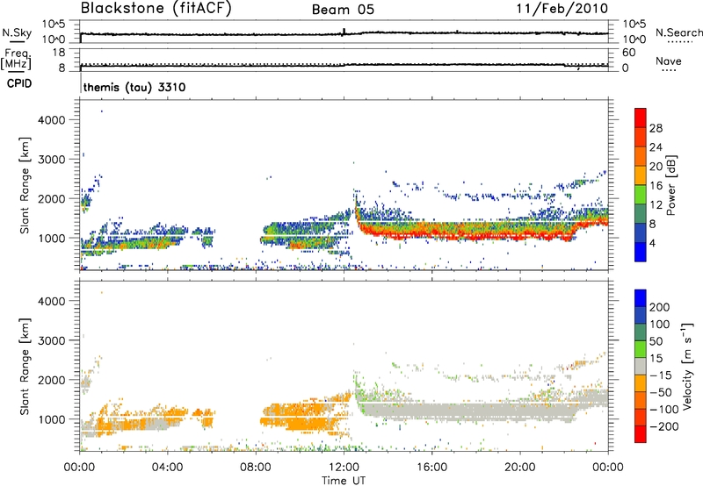703x486 pixels.
Task: Select the "CPID" row label
Action: tap(19, 83)
